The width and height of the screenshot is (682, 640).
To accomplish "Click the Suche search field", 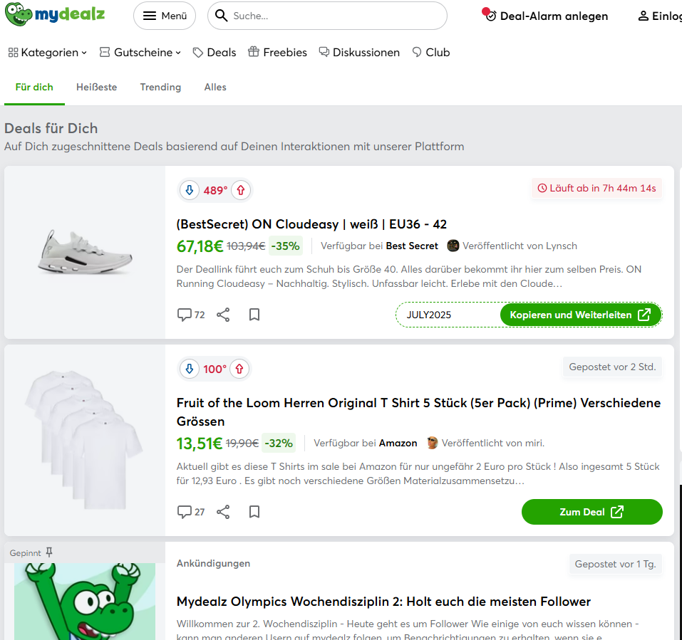I will 327,16.
